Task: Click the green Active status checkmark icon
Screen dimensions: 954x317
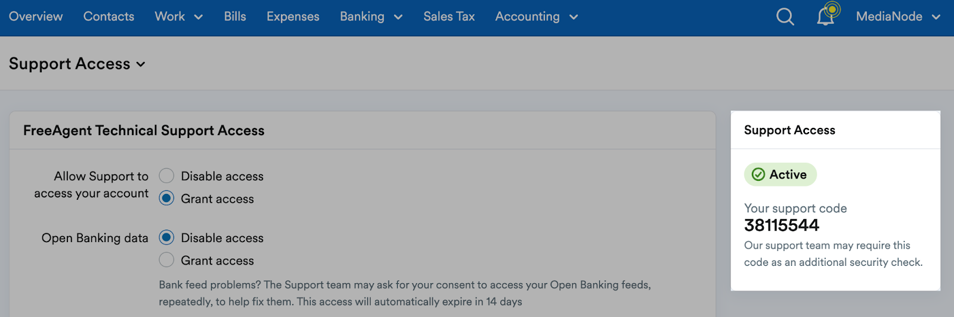Action: click(758, 174)
